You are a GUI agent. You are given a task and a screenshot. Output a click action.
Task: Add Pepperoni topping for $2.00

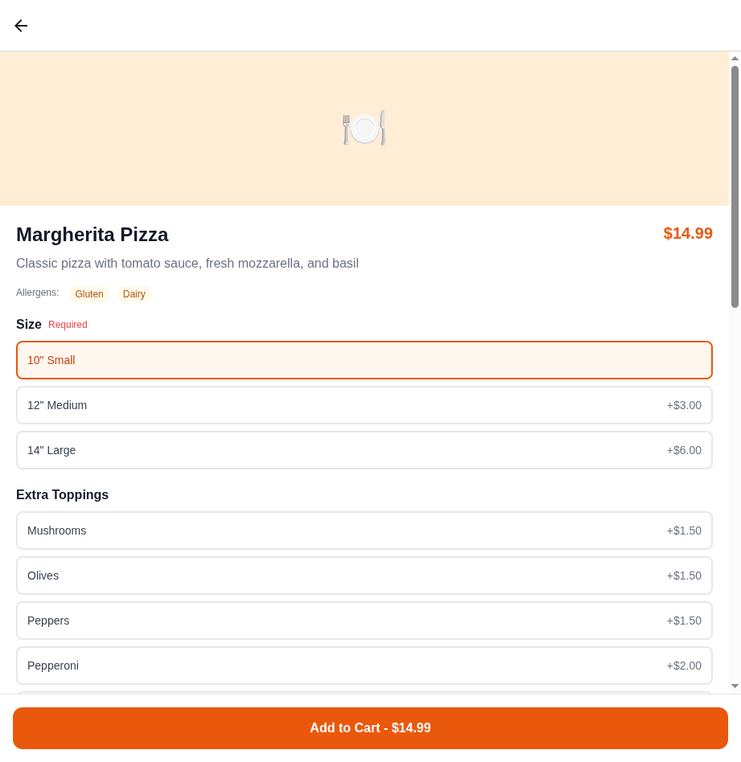pos(364,666)
